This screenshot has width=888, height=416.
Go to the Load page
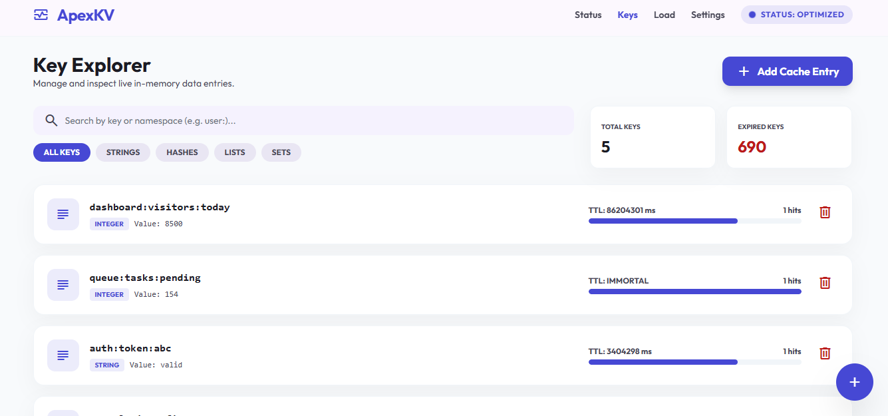(665, 15)
